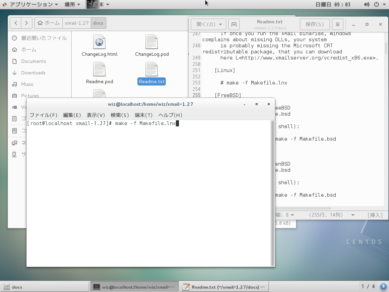
Task: Maximize the terminal window
Action: click(x=257, y=104)
